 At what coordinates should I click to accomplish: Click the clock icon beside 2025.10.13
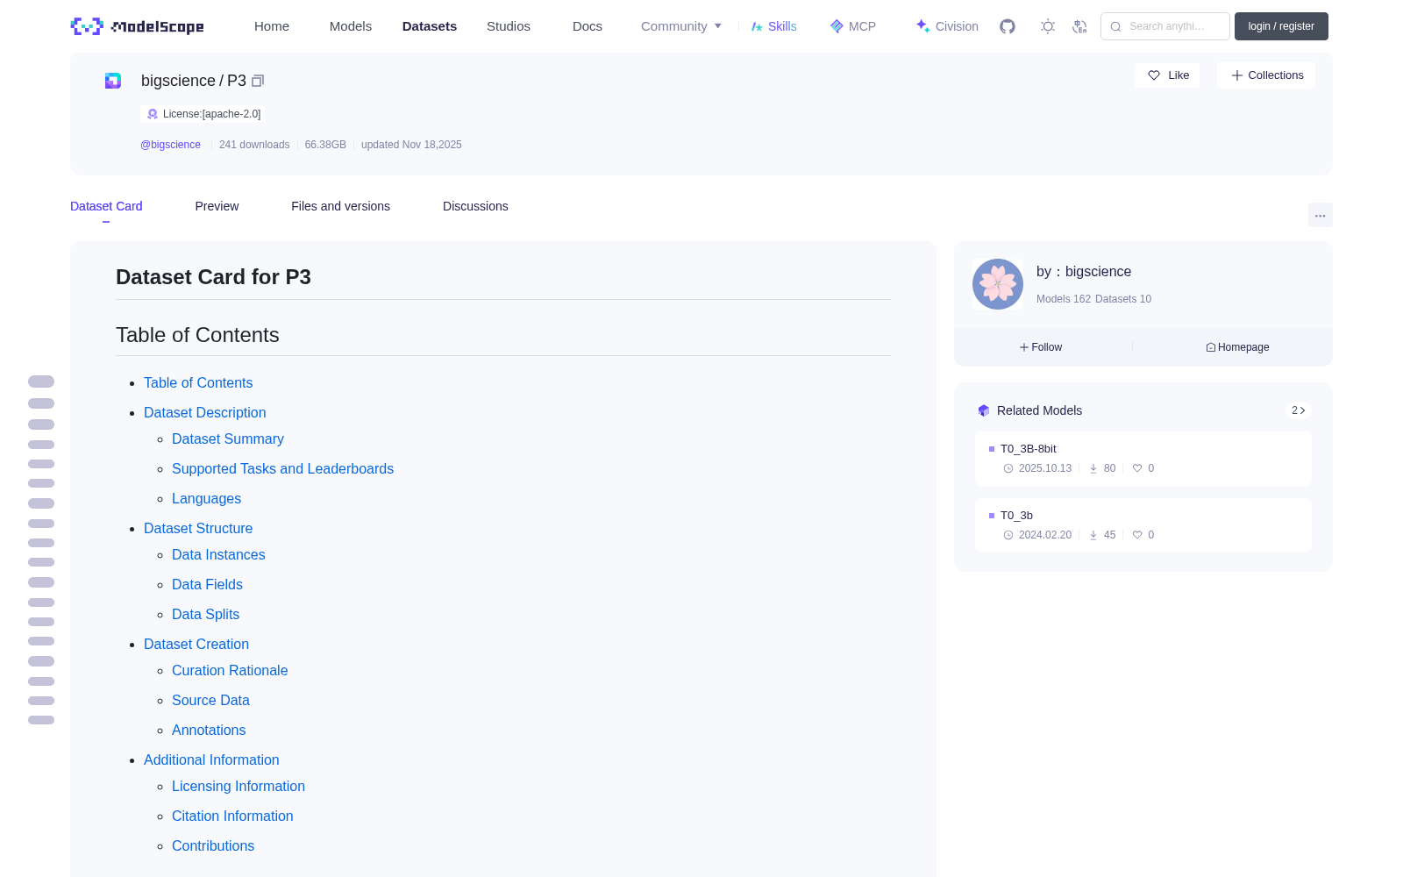point(1008,468)
